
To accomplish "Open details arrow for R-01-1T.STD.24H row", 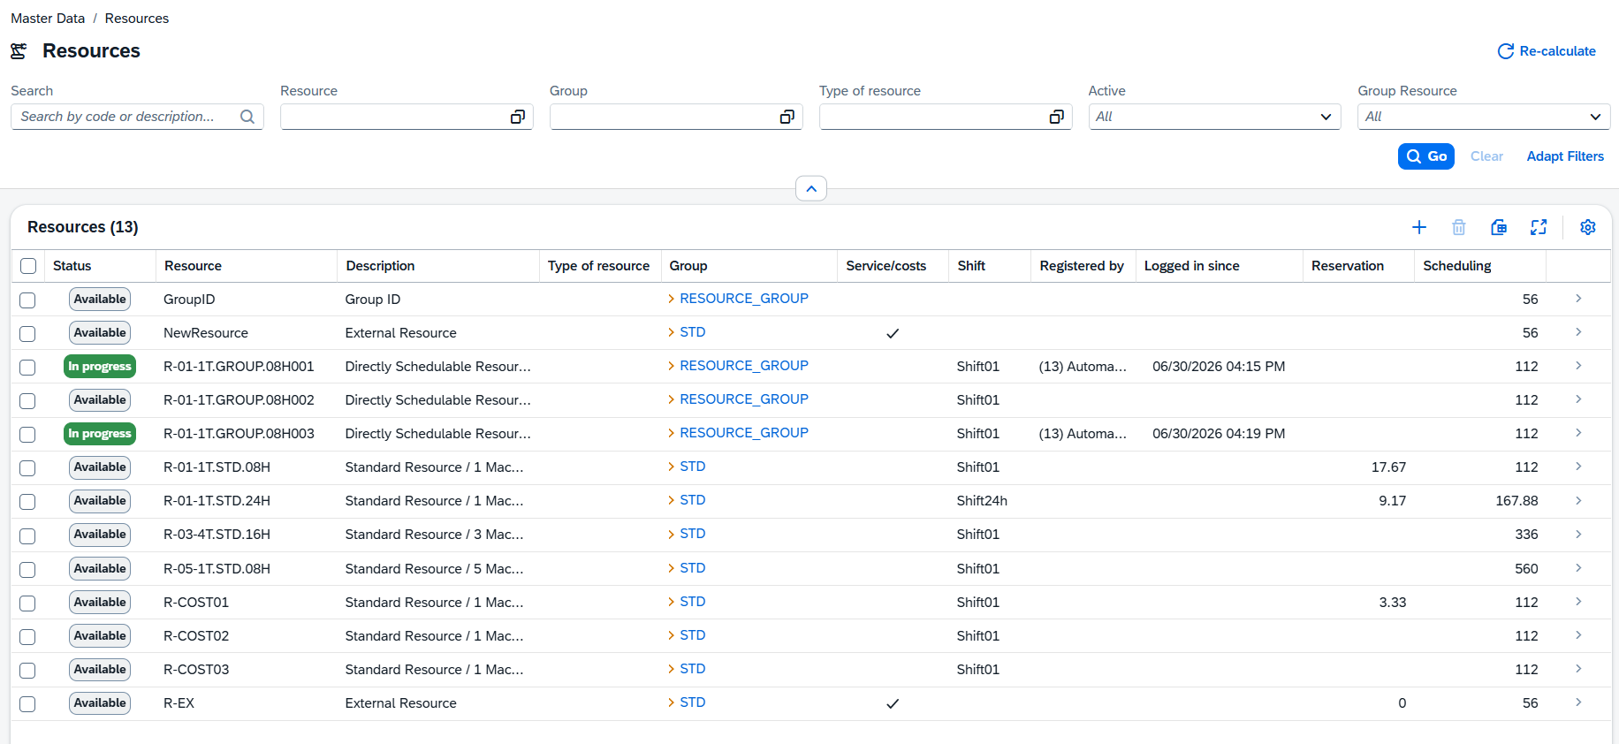I will click(x=1578, y=500).
